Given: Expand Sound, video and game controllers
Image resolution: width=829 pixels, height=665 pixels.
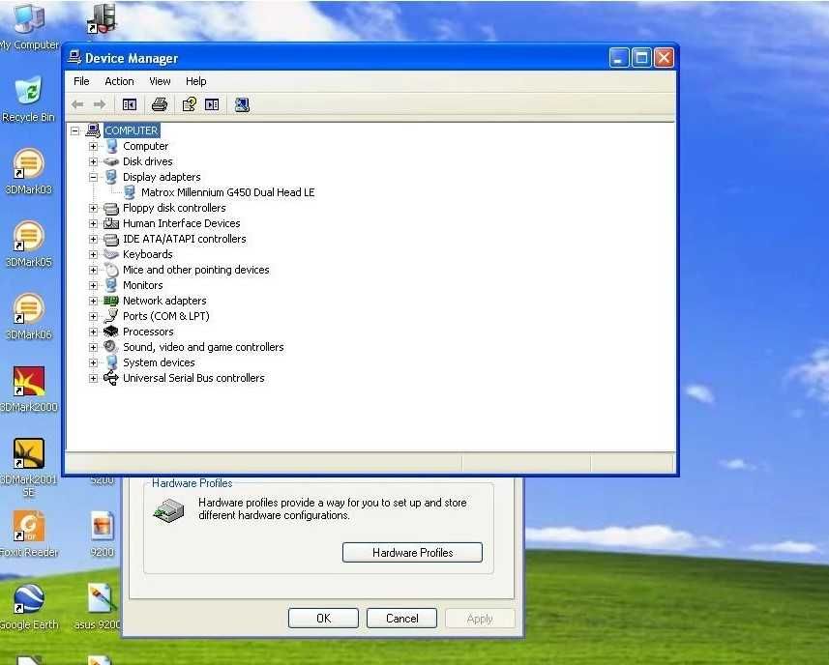Looking at the screenshot, I should 94,347.
